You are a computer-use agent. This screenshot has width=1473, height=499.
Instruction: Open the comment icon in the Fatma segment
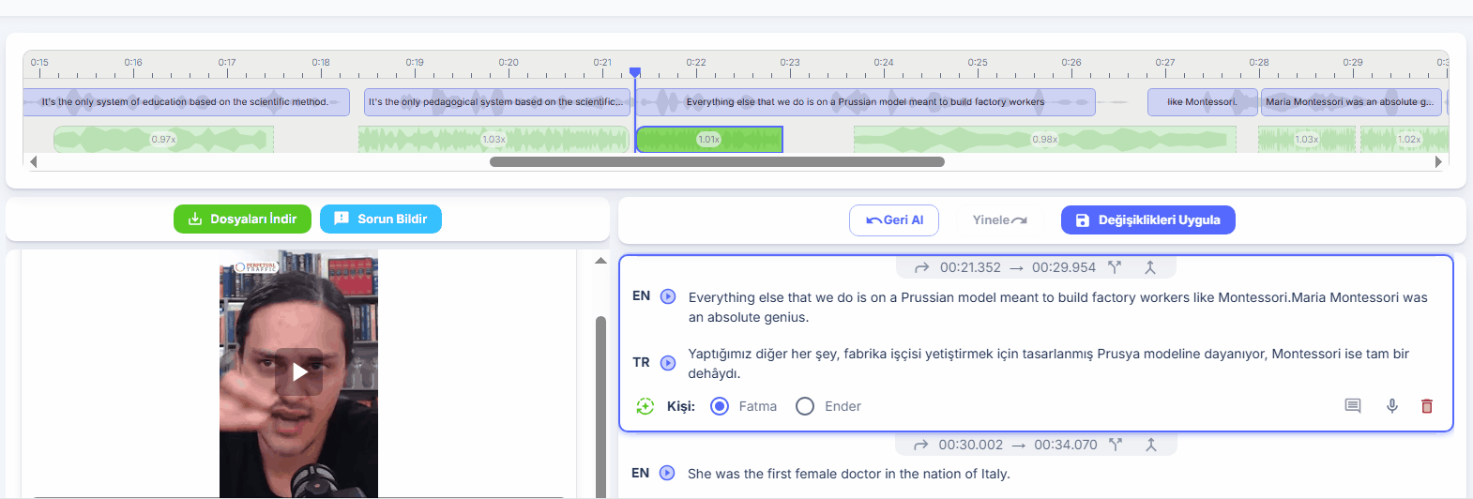click(1353, 406)
